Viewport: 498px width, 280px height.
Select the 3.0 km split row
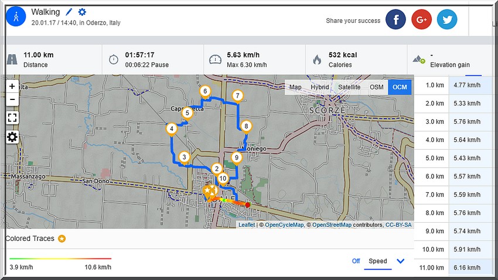(x=453, y=122)
